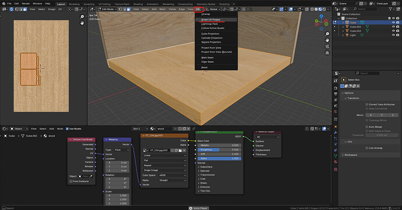Toggle camera view icon in 3D viewport
Viewport: 402px width, 210px height.
pos(327,47)
